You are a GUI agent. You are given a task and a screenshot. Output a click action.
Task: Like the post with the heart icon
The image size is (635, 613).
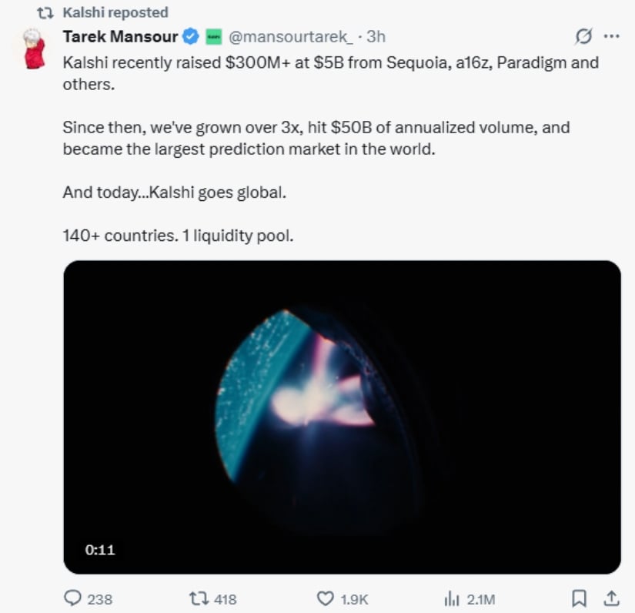pos(326,598)
